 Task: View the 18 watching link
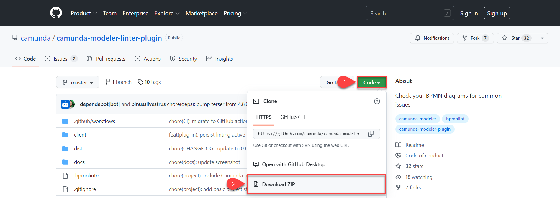point(414,177)
